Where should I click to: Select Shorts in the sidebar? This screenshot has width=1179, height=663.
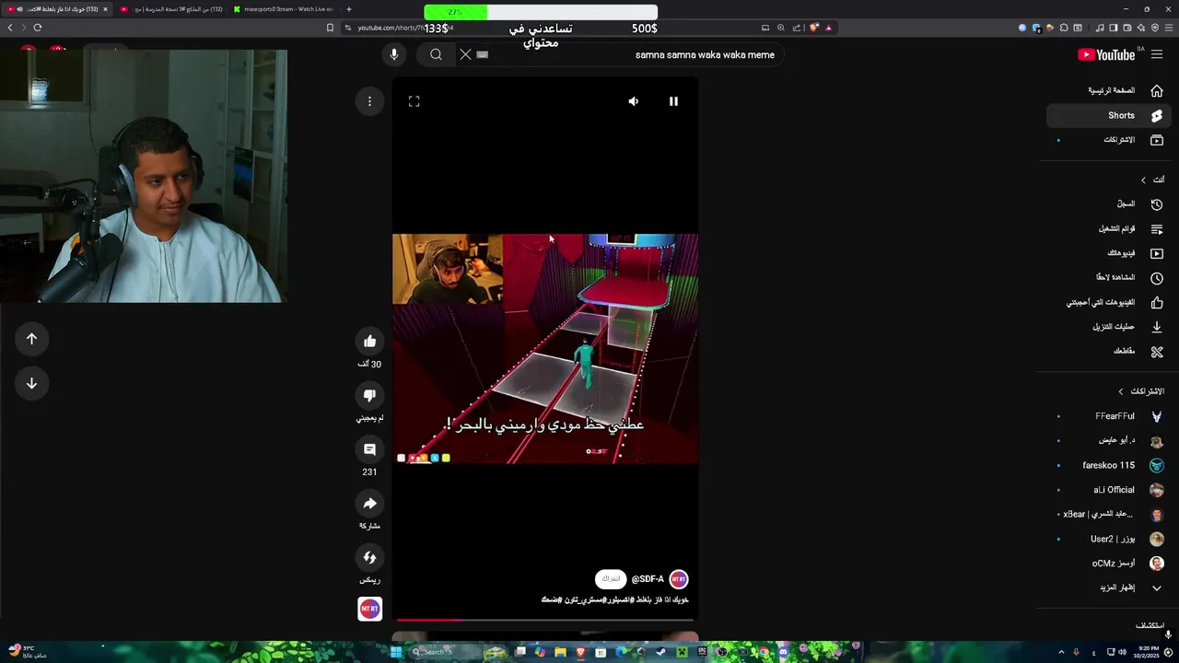1109,115
